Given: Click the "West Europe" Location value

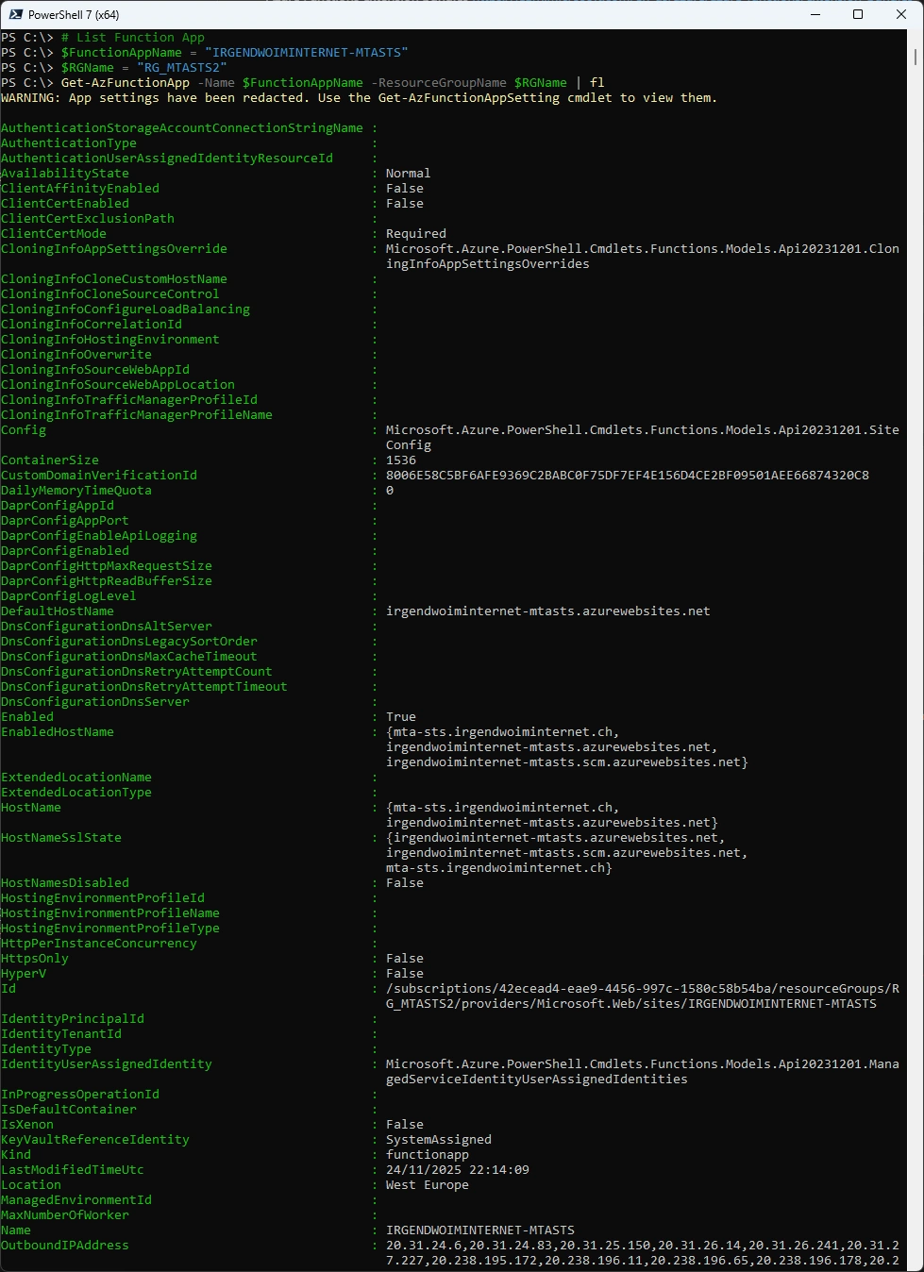Looking at the screenshot, I should coord(427,1185).
